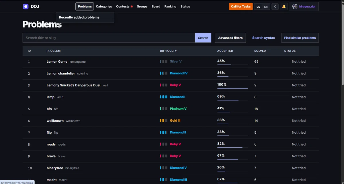Open the bfs problem title
The height and width of the screenshot is (184, 344).
click(49, 109)
